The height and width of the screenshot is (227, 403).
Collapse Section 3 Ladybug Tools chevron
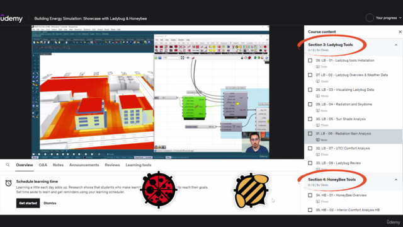point(396,45)
